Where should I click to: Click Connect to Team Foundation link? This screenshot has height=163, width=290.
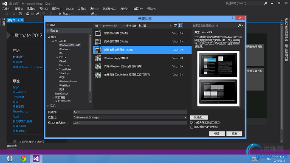28,67
